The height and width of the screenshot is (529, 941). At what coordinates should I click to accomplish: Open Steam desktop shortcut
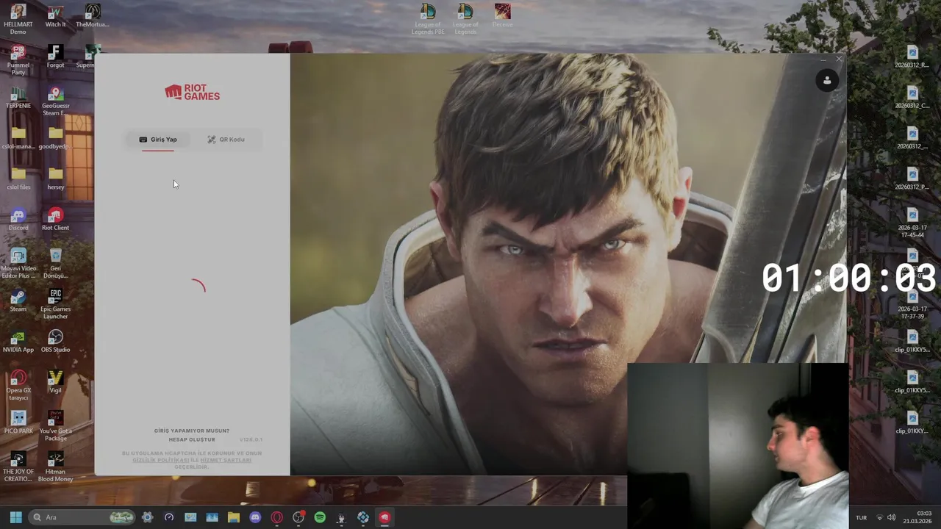pos(18,300)
